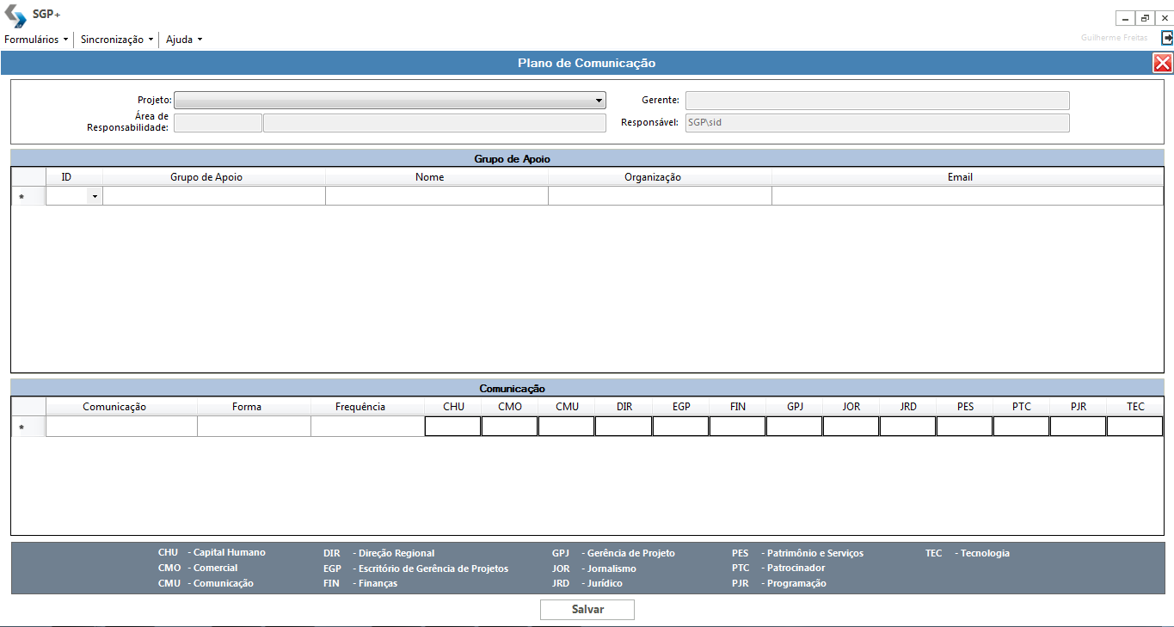Viewport: 1174px width, 627px height.
Task: Click the first Área de Responsabilidade code field
Action: 218,123
